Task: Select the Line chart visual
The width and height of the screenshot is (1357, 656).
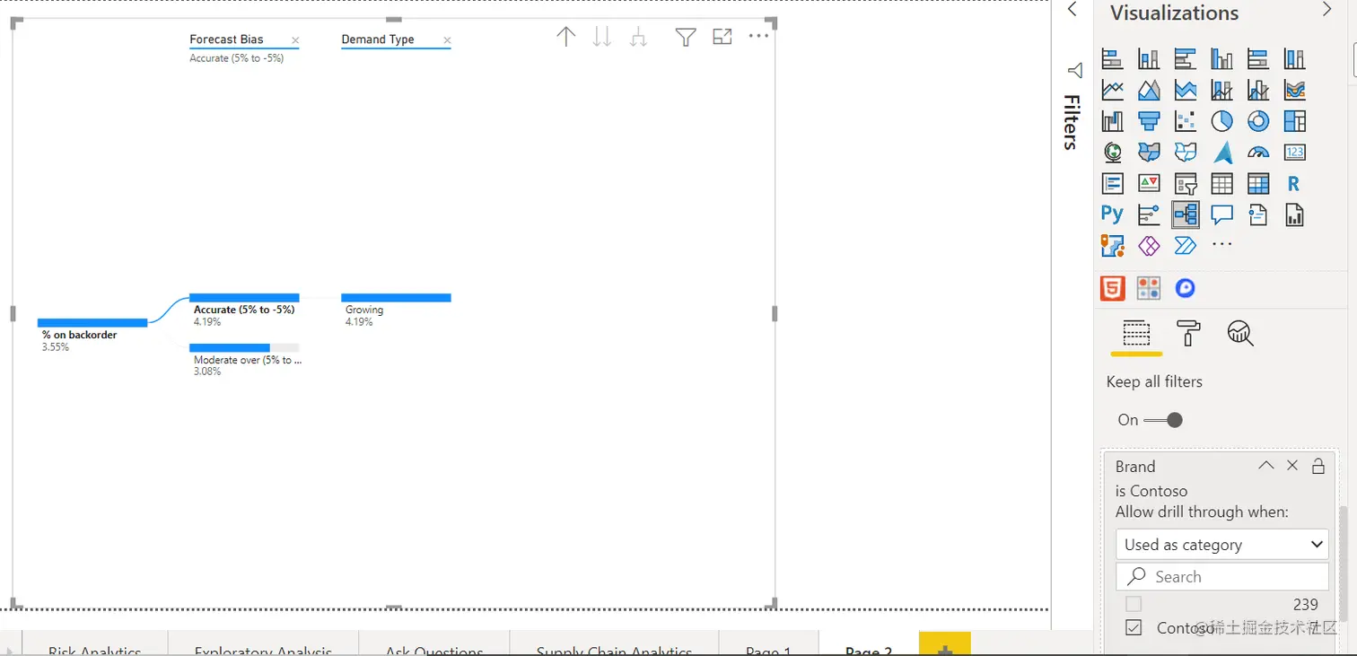Action: [x=1113, y=90]
